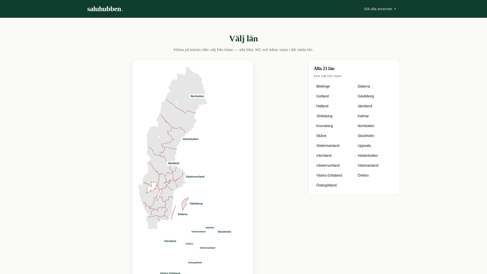487x274 pixels.
Task: Click the Värmland map label
Action: (170, 241)
